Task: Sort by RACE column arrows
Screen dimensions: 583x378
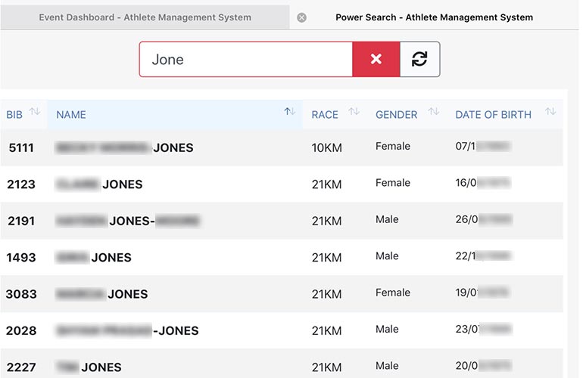Action: (x=354, y=113)
